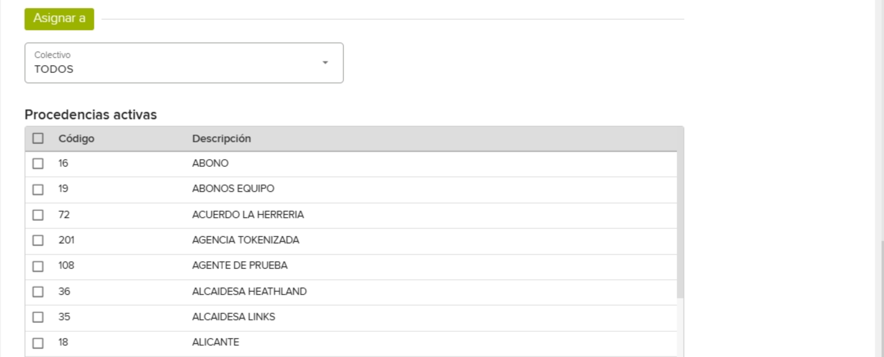The height and width of the screenshot is (357, 884).
Task: Check the ABONOS EQUIPO row checkbox
Action: 38,190
